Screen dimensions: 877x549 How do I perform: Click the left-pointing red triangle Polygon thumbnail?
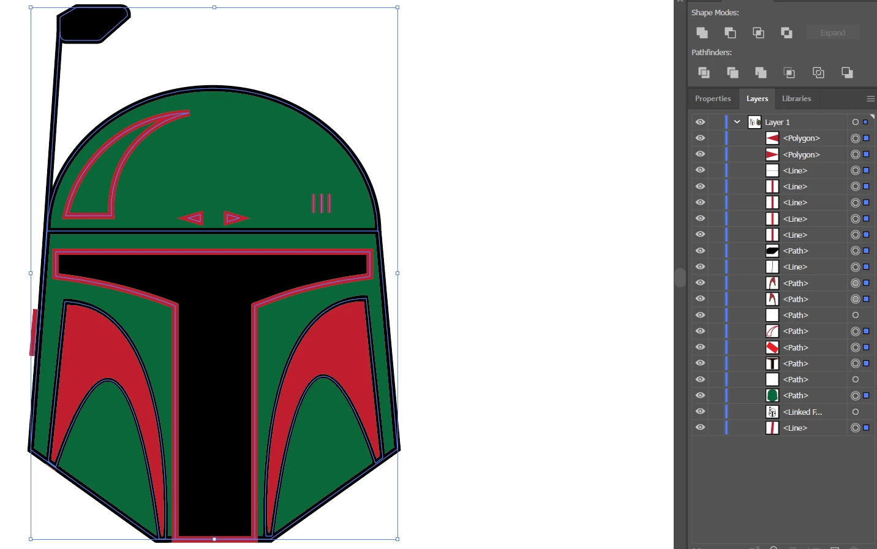[x=772, y=138]
